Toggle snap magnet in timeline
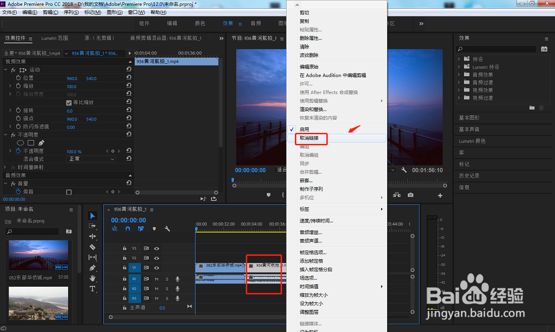The height and width of the screenshot is (332, 555). pos(128,229)
